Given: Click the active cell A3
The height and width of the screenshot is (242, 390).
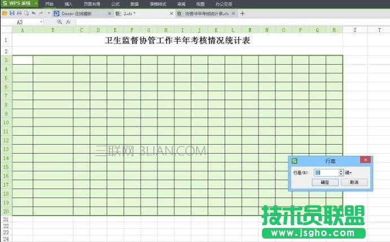Looking at the screenshot, I should tap(23, 60).
